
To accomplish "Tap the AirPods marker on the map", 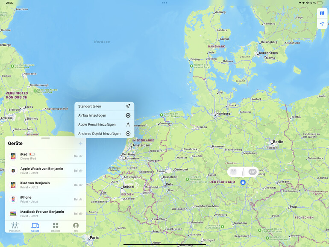I will [233, 172].
